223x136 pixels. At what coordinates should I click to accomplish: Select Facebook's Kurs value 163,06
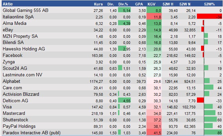97,56
